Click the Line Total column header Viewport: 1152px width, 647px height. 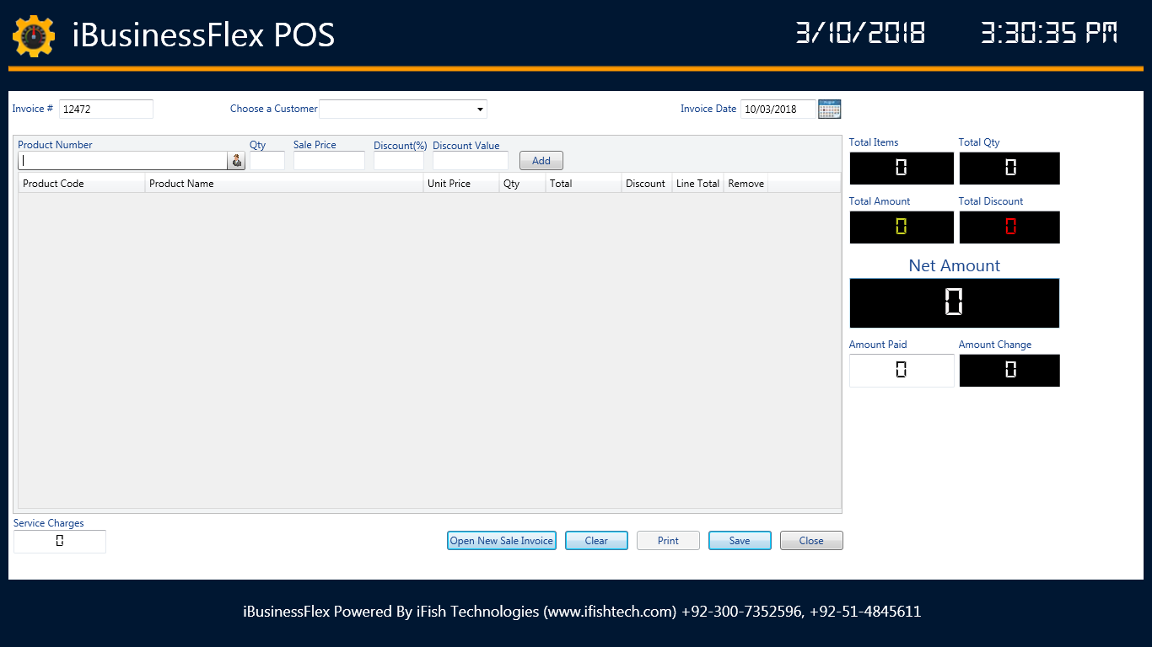tap(698, 184)
